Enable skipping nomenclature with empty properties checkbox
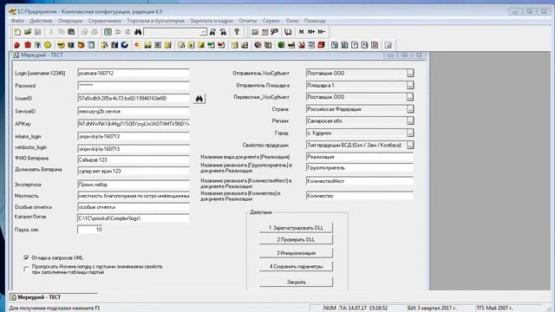 tap(26, 269)
